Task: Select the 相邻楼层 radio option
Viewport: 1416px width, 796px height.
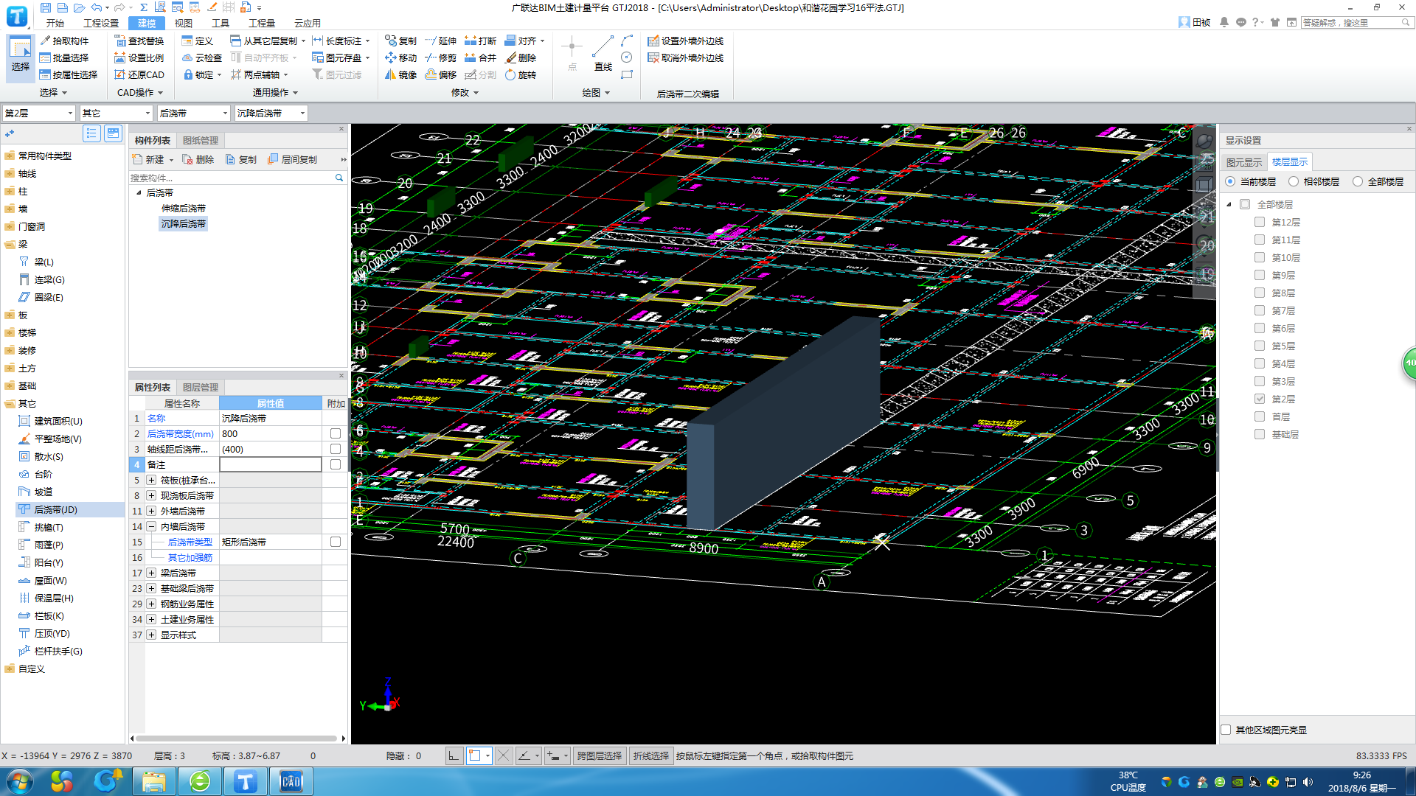Action: (x=1294, y=181)
